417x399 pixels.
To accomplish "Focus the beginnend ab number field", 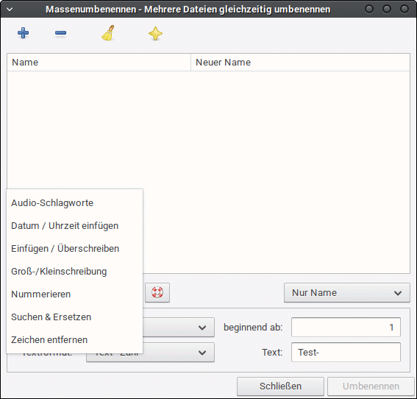I will pos(346,327).
